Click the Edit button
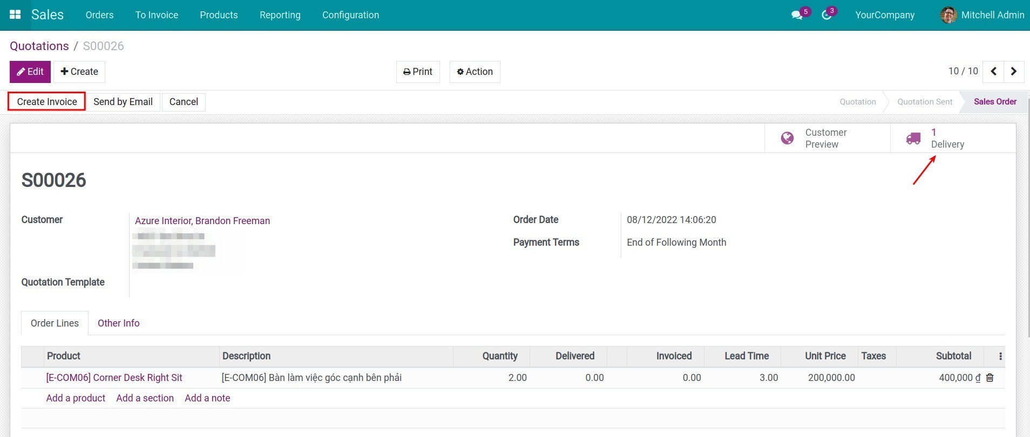This screenshot has height=437, width=1030. point(30,72)
